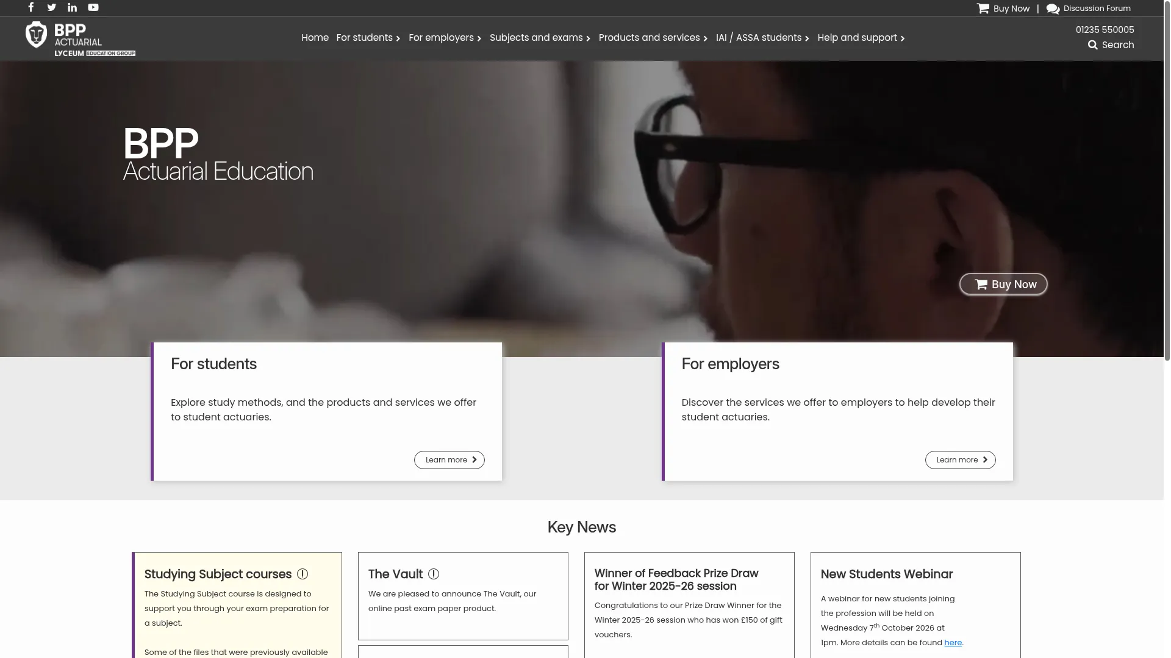Click the Key News heading
Image resolution: width=1171 pixels, height=658 pixels.
(582, 528)
